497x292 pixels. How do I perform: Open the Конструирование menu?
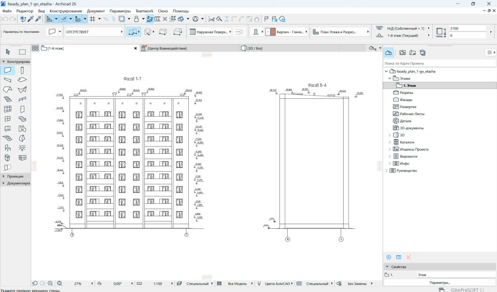(66, 11)
